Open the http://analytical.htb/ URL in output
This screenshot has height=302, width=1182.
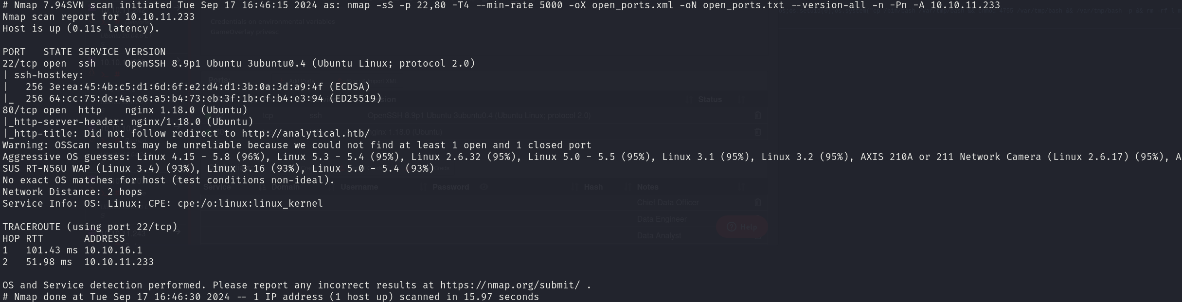305,133
